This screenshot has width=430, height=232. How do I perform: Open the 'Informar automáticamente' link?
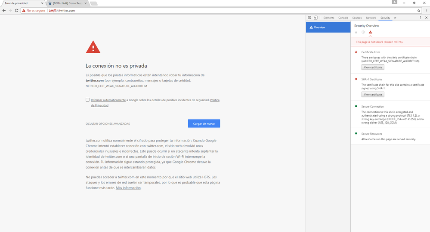pos(108,100)
